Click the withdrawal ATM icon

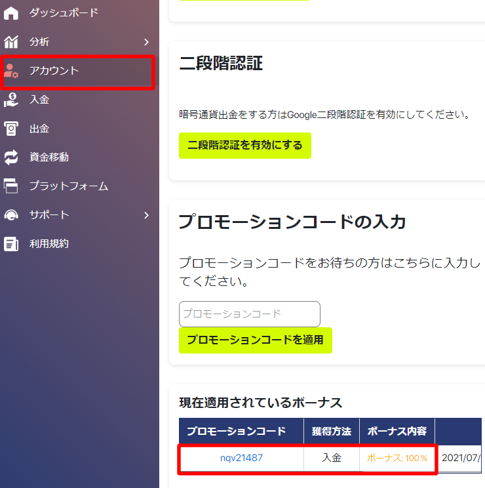[x=11, y=129]
